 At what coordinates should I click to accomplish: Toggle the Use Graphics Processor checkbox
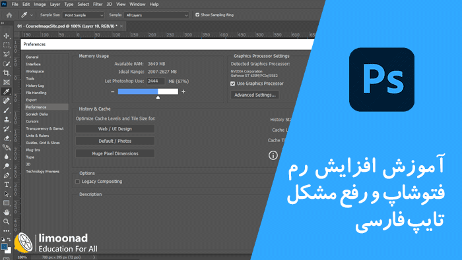(233, 84)
